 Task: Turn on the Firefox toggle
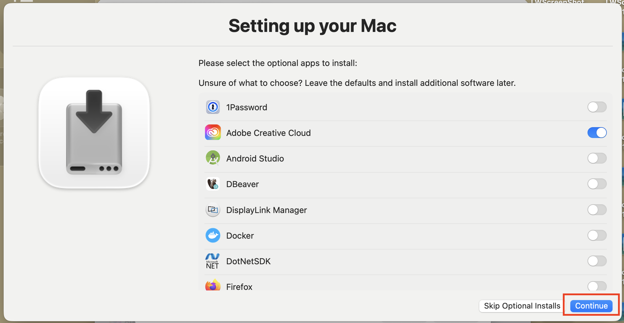point(597,286)
